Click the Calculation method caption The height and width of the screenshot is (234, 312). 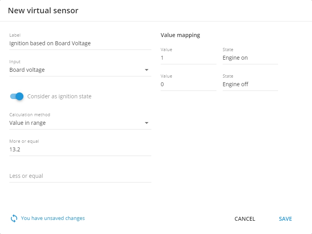coord(30,115)
